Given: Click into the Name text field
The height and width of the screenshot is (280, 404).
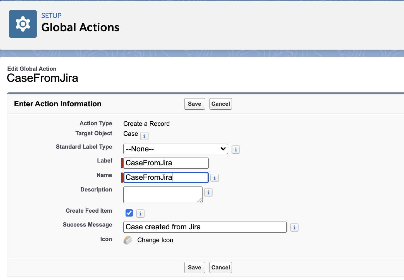Looking at the screenshot, I should click(x=166, y=178).
